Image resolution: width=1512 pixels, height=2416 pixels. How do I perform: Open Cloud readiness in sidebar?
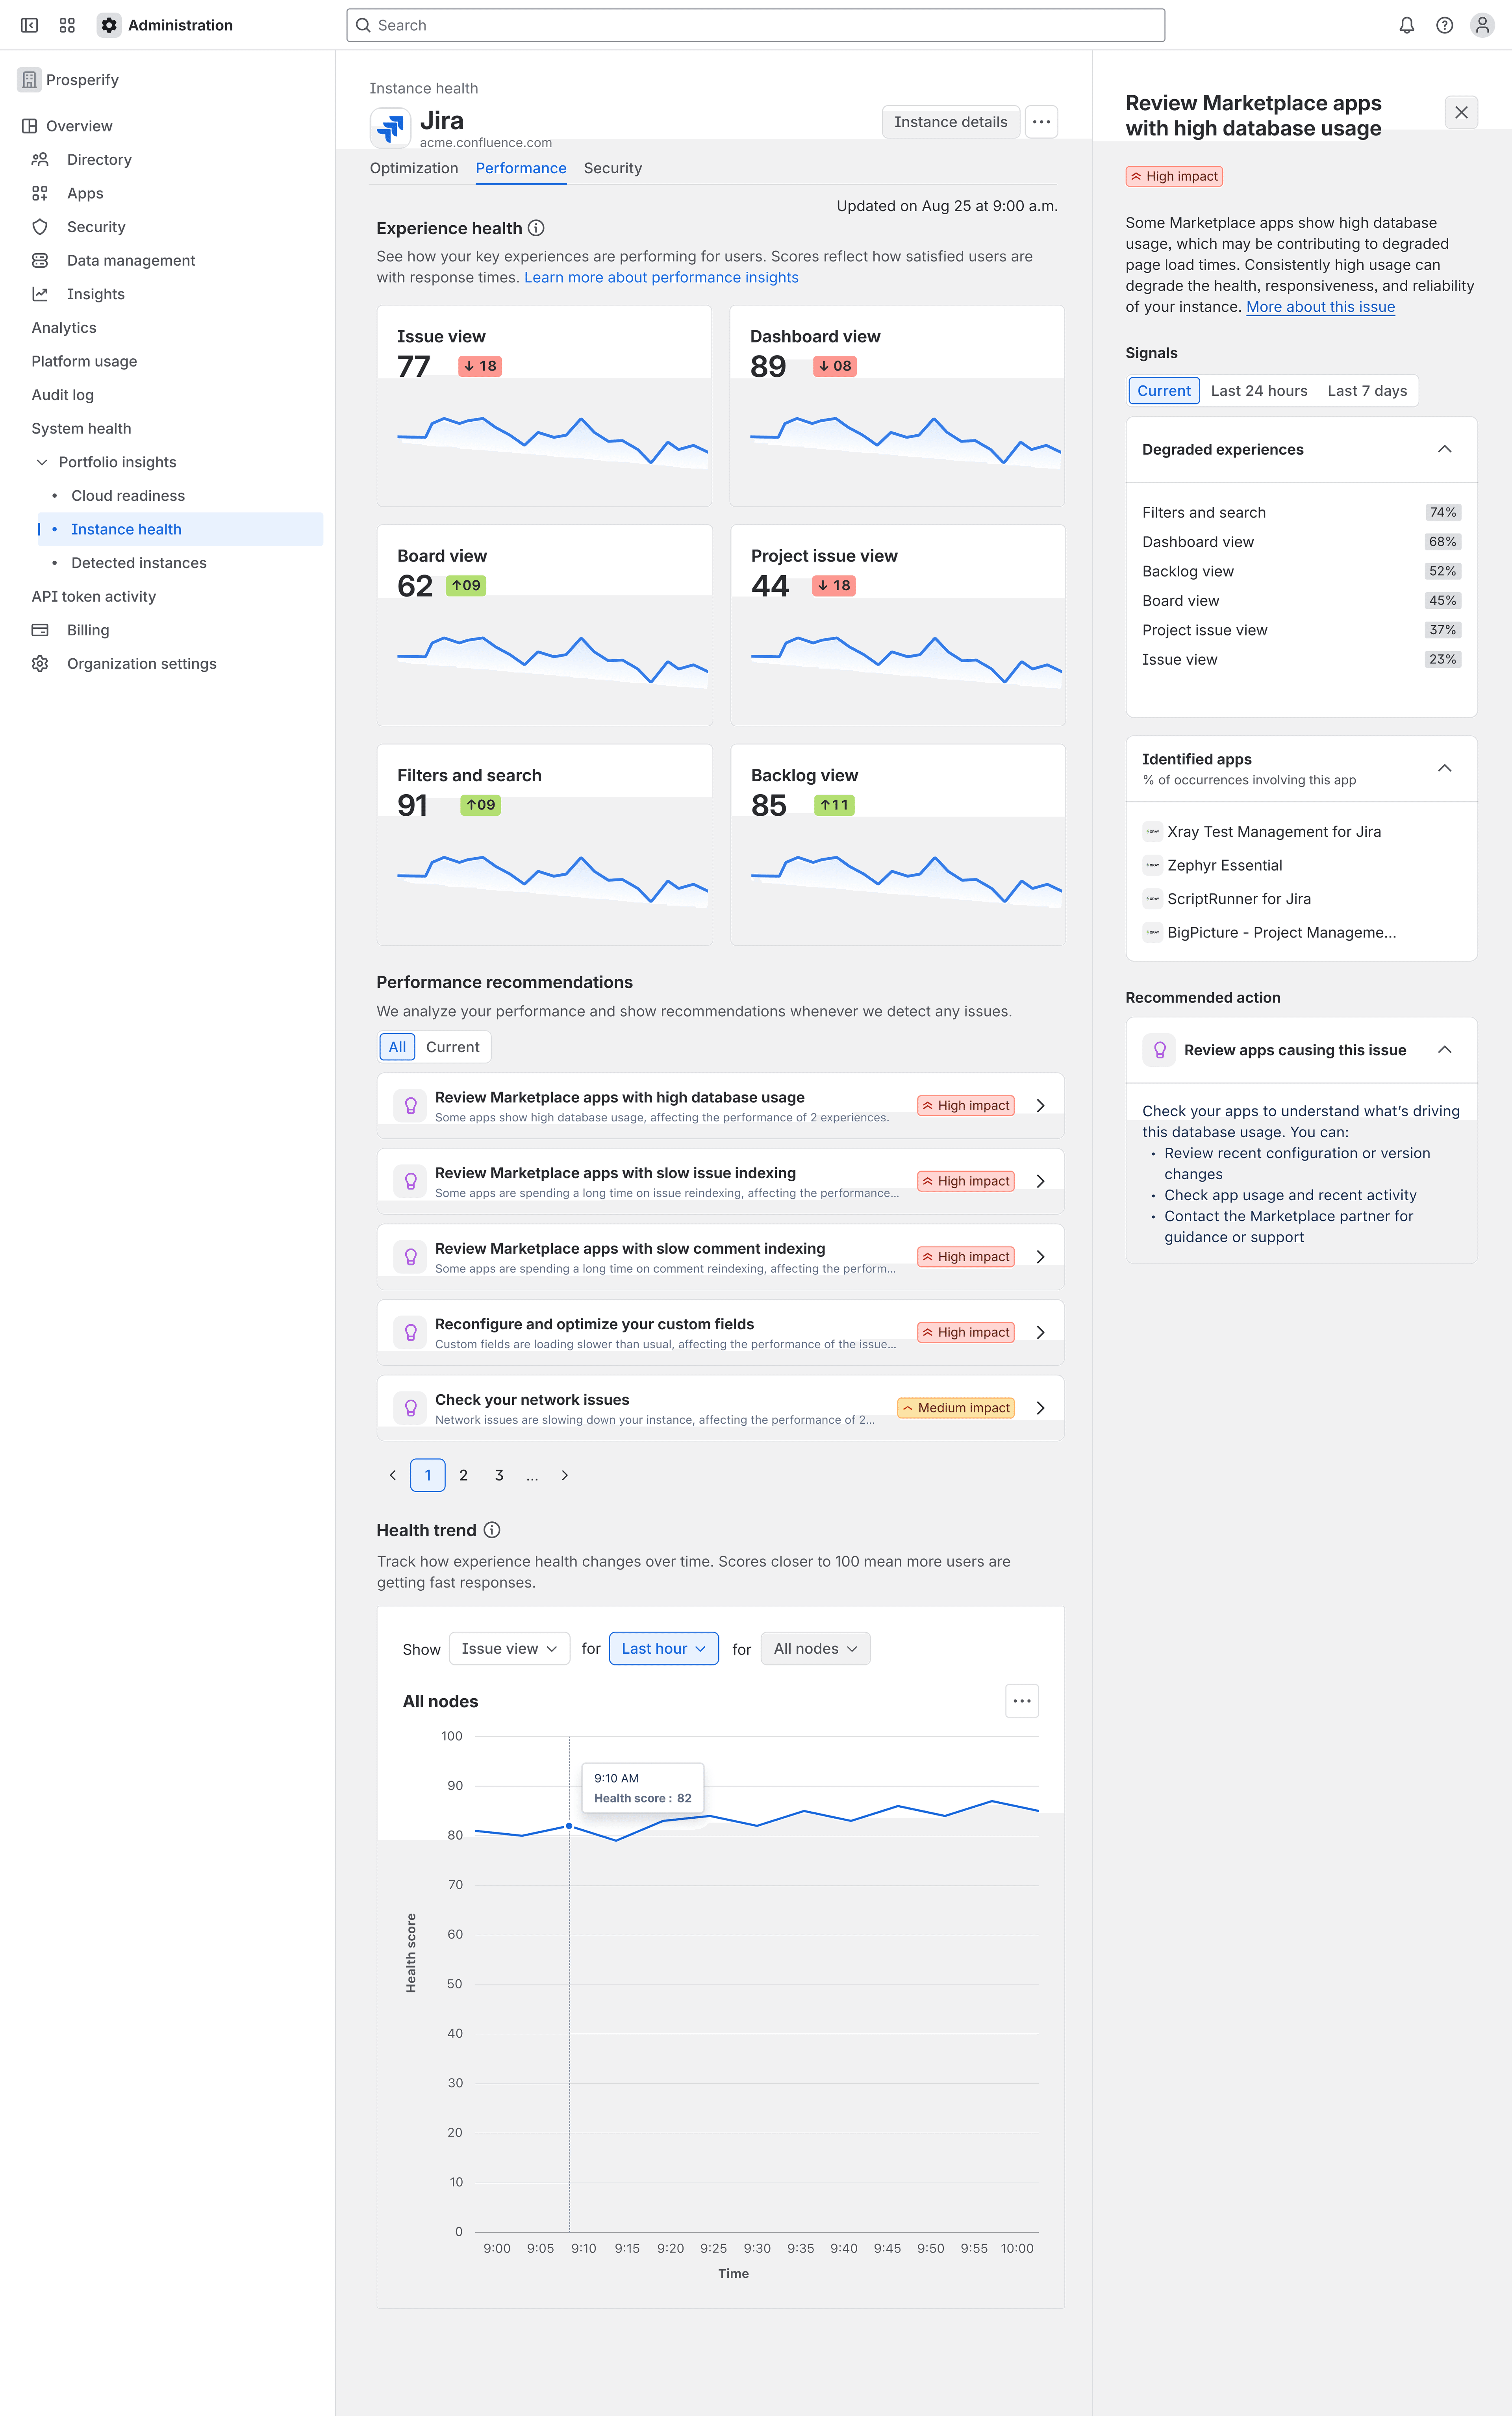128,496
